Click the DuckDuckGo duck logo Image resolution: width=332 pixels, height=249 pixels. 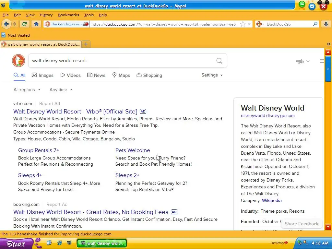point(18,61)
